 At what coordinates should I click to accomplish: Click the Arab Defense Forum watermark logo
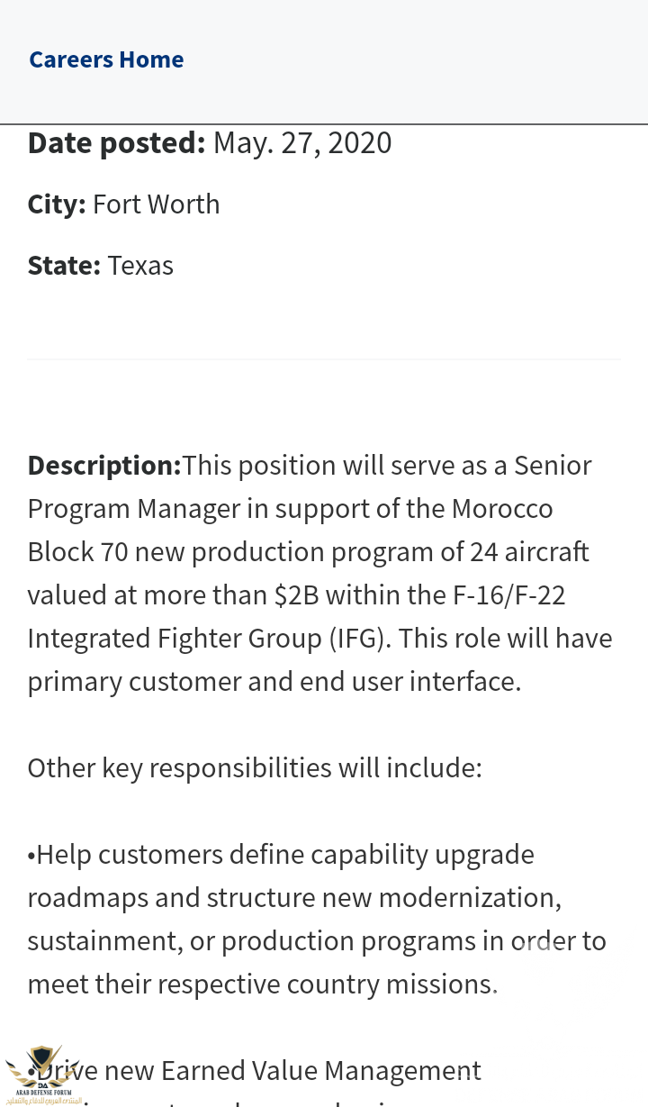click(x=41, y=1074)
